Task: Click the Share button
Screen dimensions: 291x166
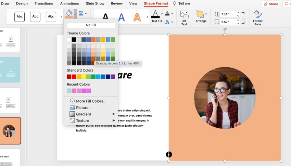Action: pyautogui.click(x=271, y=4)
